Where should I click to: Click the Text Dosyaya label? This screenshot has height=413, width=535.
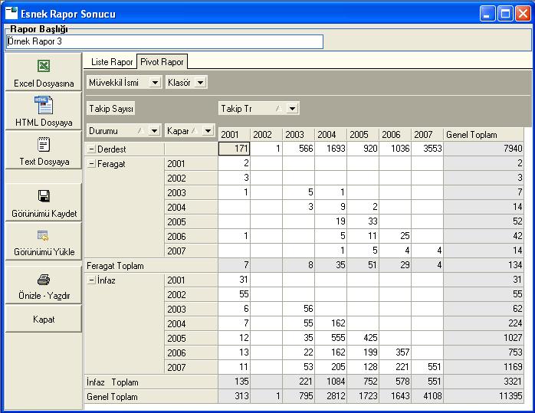44,162
